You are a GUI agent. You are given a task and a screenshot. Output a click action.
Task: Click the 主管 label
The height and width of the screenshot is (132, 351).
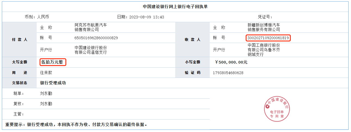19,114
